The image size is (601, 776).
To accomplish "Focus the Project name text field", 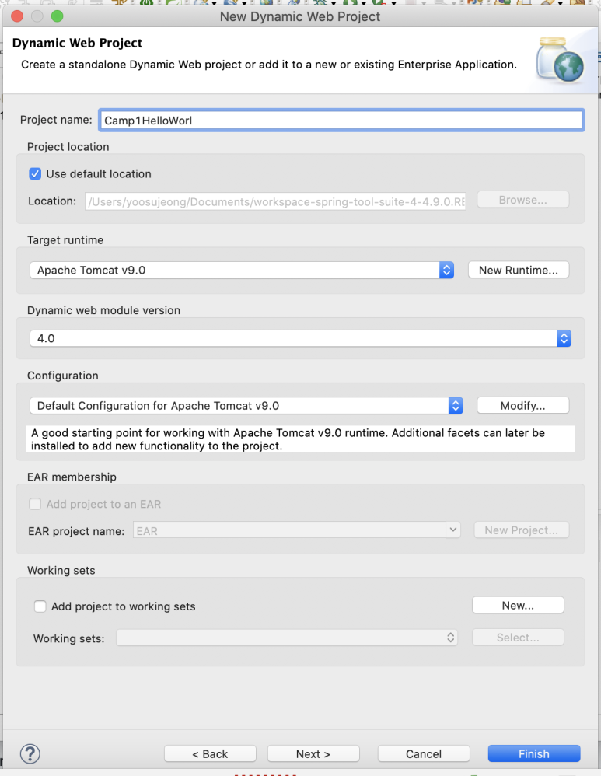I will coord(341,121).
